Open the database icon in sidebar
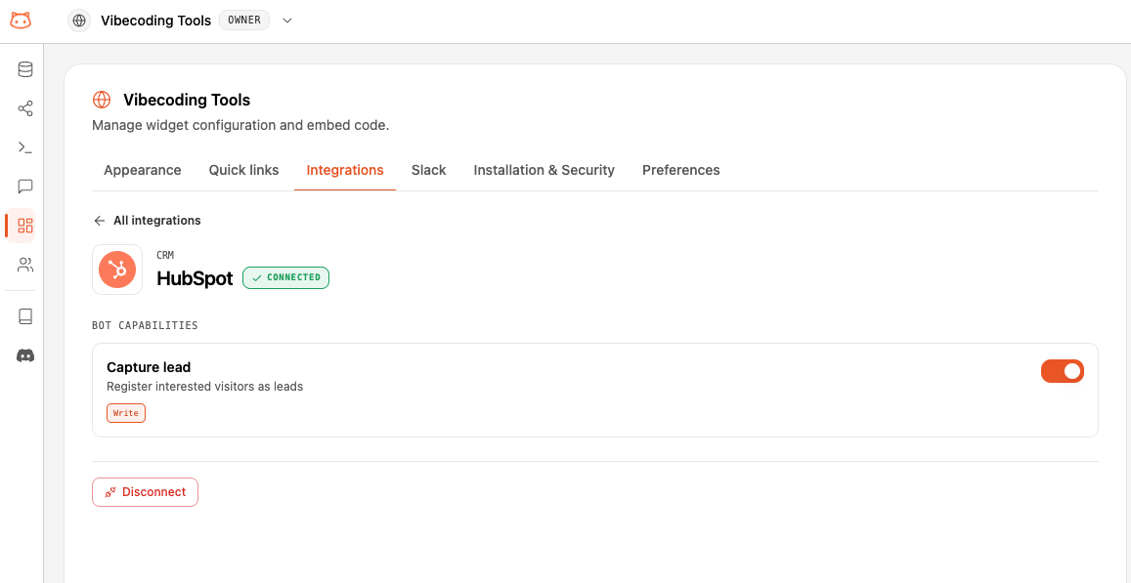 [x=25, y=70]
